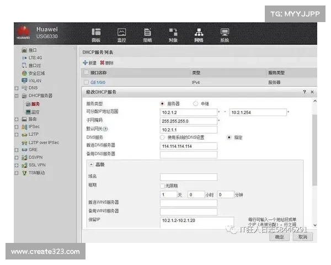Toggle the select-all checkbox beside 接口名称
The width and height of the screenshot is (331, 265).
click(x=86, y=72)
